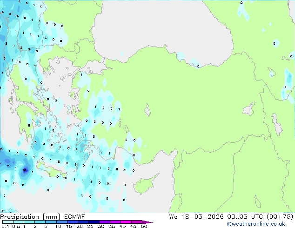Click the 'ECMWF' model label
This screenshot has width=295, height=228.
pos(75,217)
